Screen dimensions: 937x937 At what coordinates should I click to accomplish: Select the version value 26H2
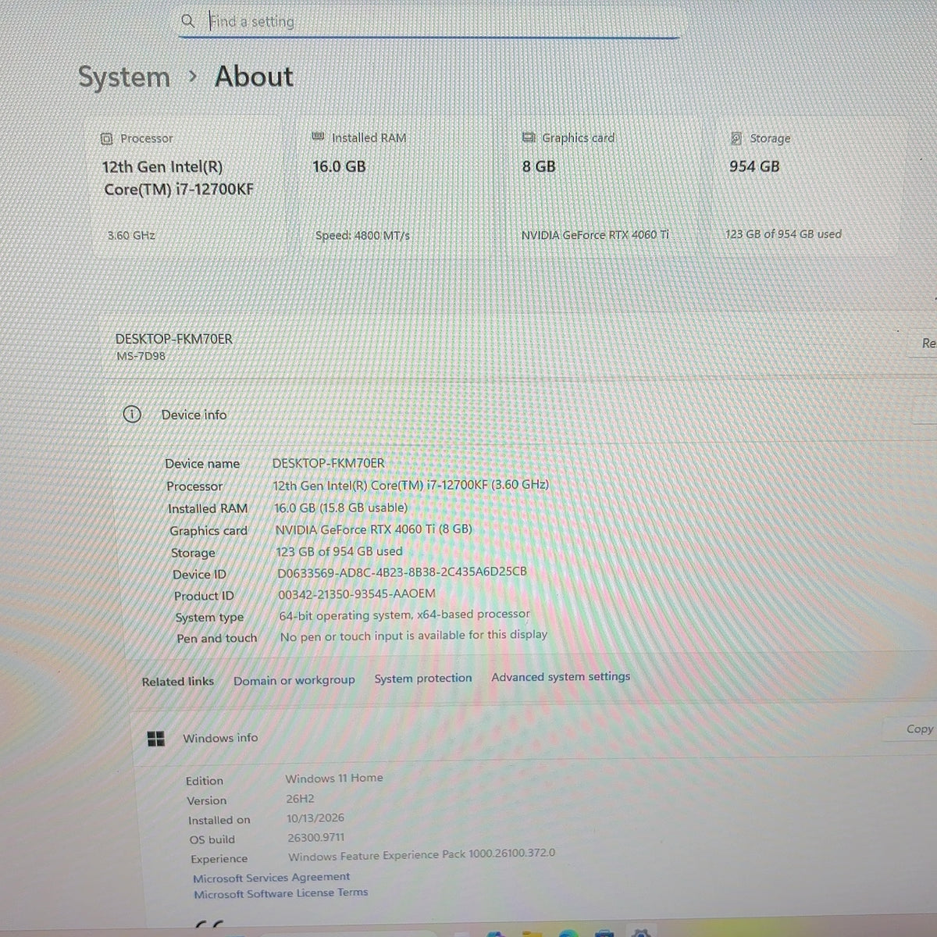coord(300,799)
